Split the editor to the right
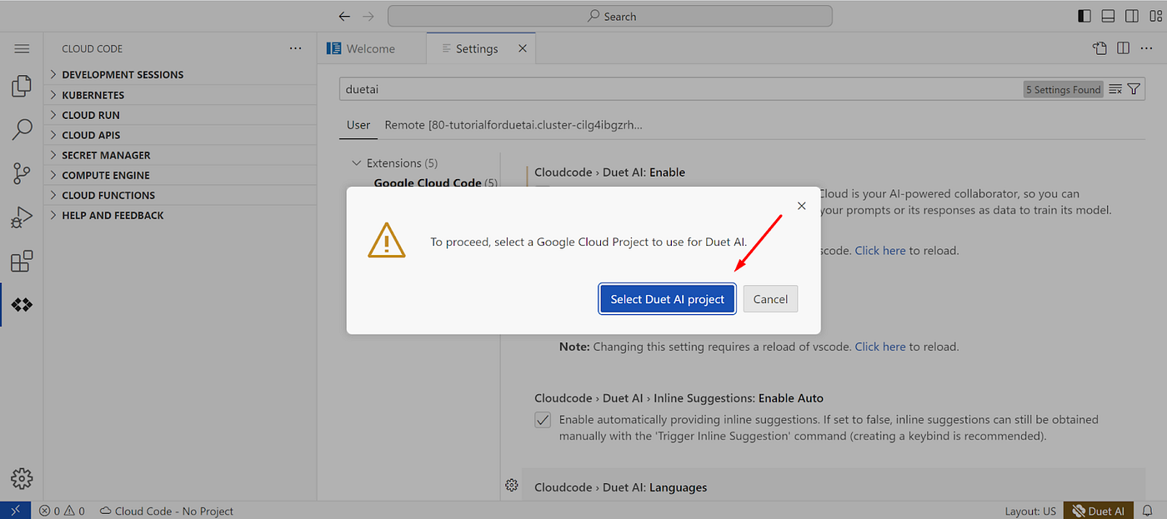Image resolution: width=1167 pixels, height=519 pixels. pos(1123,48)
